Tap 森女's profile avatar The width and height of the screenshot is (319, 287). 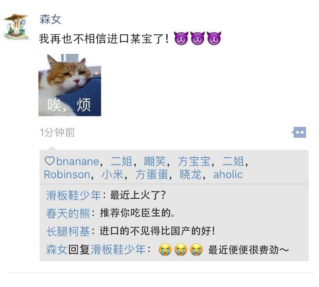click(x=16, y=26)
